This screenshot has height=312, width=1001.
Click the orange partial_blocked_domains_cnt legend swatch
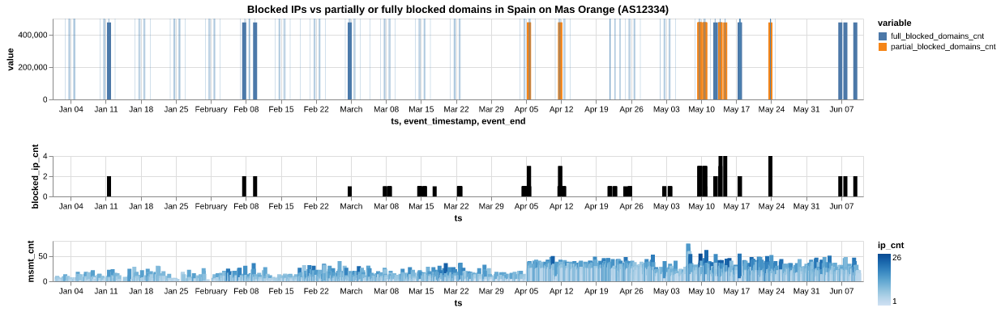[883, 47]
